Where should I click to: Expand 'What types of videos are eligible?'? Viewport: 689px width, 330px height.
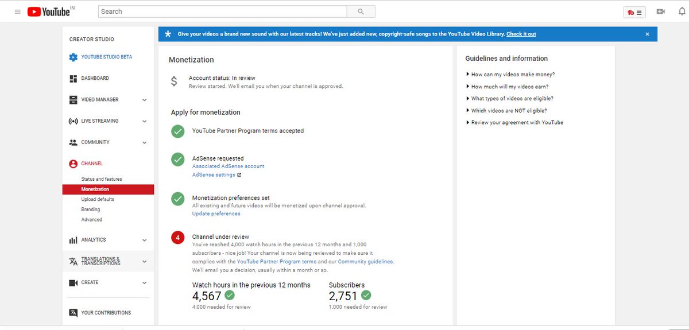[509, 99]
